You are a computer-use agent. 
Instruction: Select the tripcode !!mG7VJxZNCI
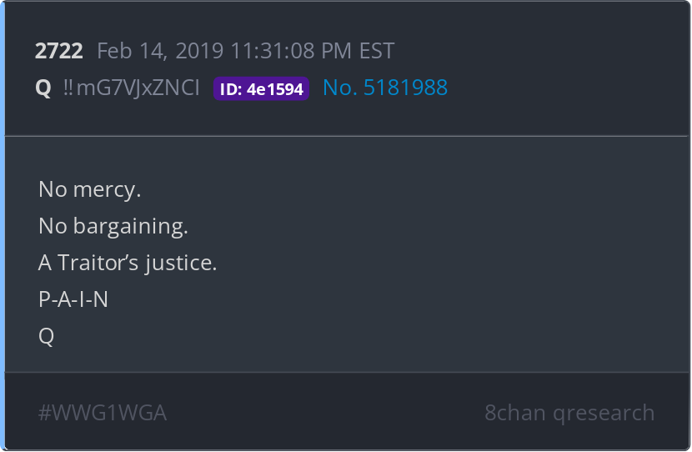tap(131, 88)
